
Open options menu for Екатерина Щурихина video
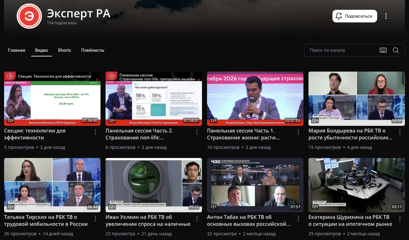pos(400,219)
